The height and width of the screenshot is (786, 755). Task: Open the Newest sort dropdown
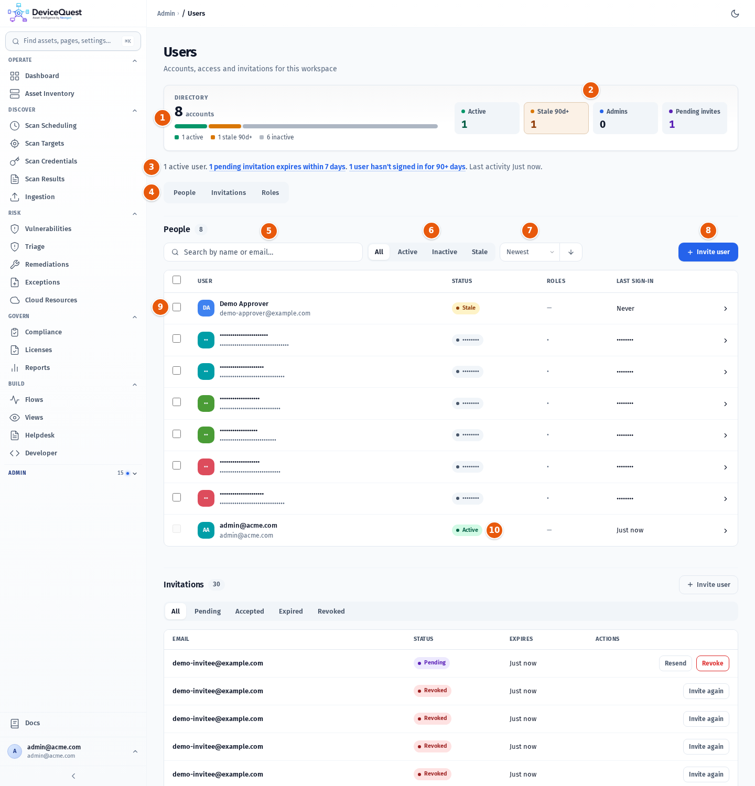tap(530, 252)
